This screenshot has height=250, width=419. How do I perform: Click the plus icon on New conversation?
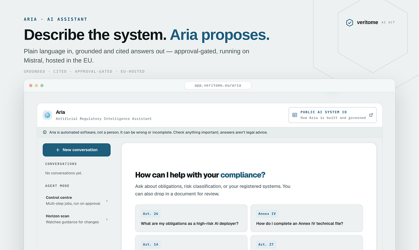click(x=58, y=150)
